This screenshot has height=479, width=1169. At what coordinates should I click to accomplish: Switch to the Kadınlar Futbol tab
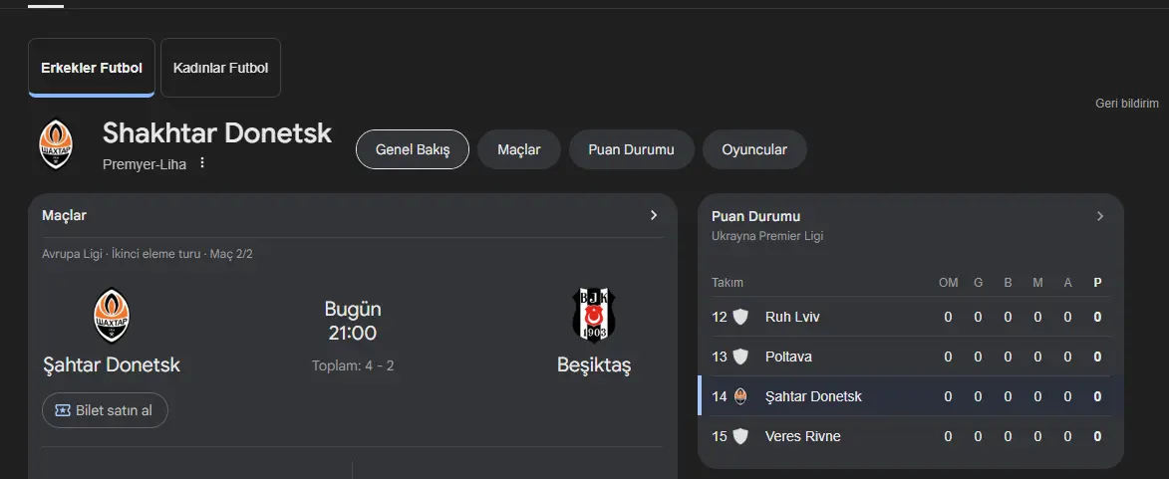[x=220, y=68]
